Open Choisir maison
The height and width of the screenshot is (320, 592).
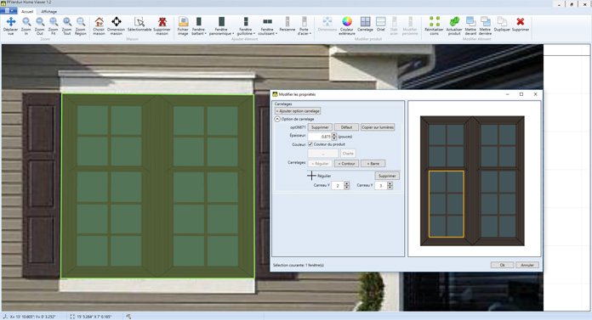[x=99, y=26]
